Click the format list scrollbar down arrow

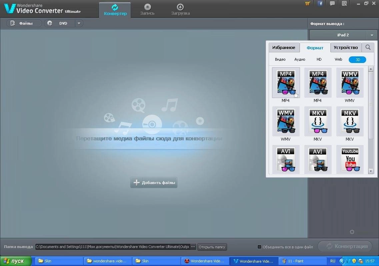tap(371, 171)
